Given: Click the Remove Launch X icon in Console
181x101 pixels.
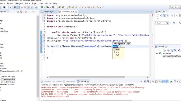Looking at the screenshot, I should (145, 81).
